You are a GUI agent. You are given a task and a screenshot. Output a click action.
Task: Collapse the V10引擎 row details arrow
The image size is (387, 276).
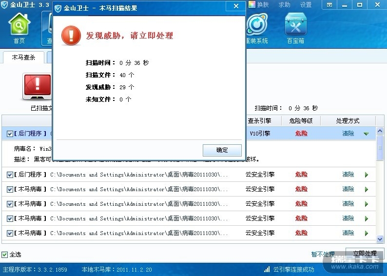coord(366,134)
